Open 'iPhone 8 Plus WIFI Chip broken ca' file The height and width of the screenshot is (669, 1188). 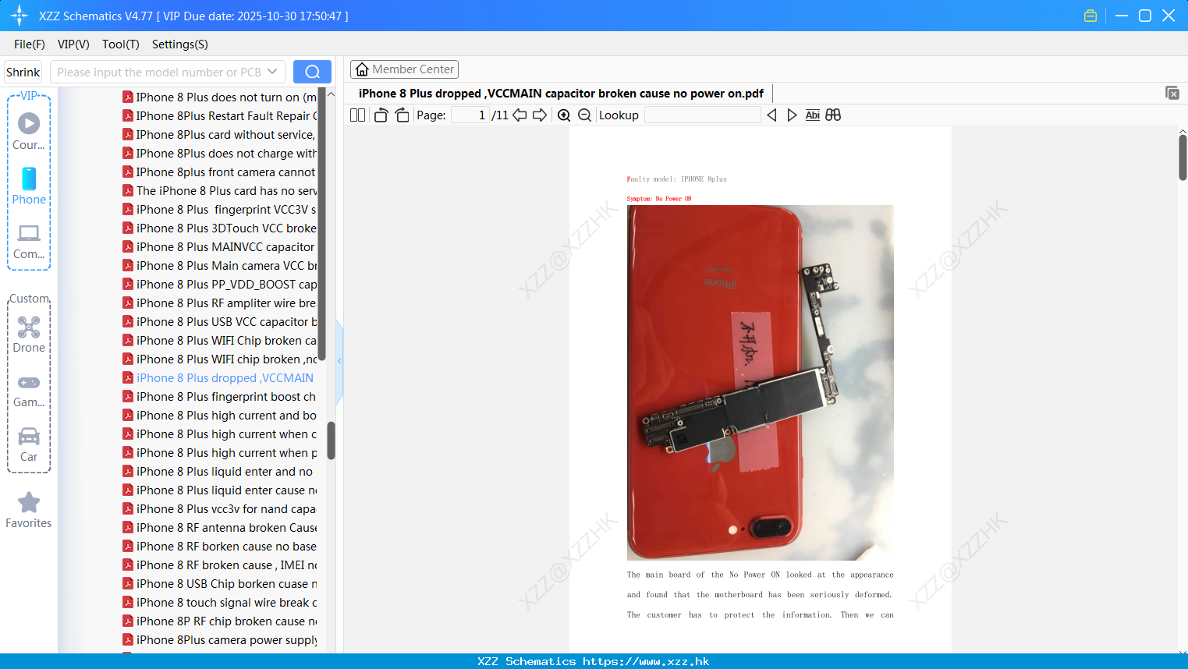[x=219, y=341]
